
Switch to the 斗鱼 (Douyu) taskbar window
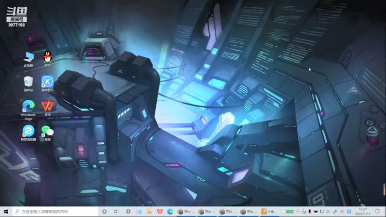[x=270, y=212]
